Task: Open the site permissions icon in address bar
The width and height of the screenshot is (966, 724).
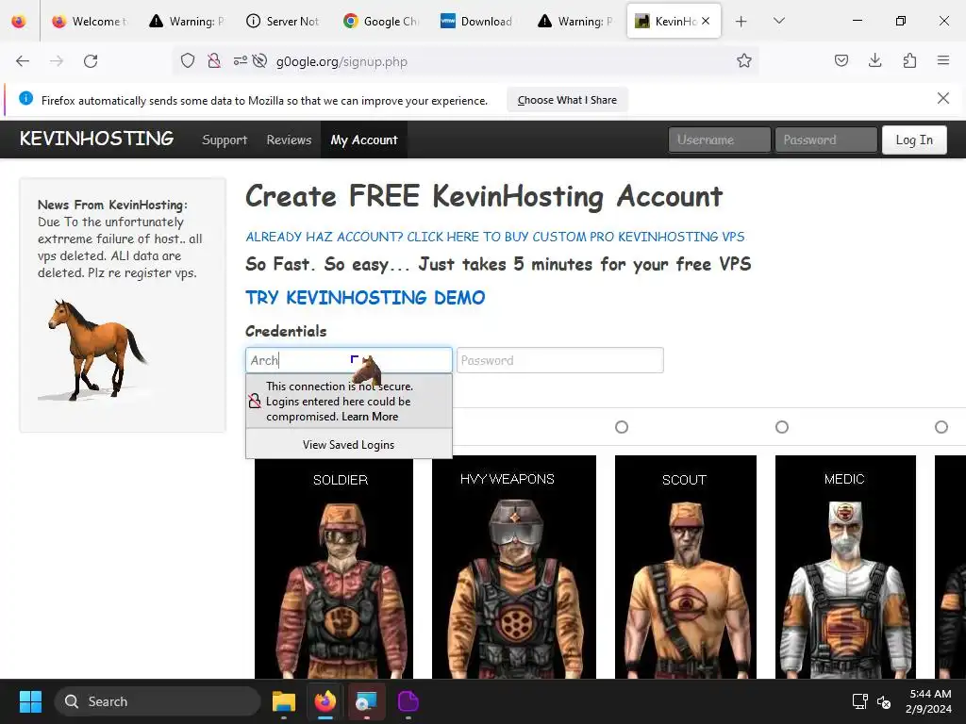Action: tap(241, 61)
